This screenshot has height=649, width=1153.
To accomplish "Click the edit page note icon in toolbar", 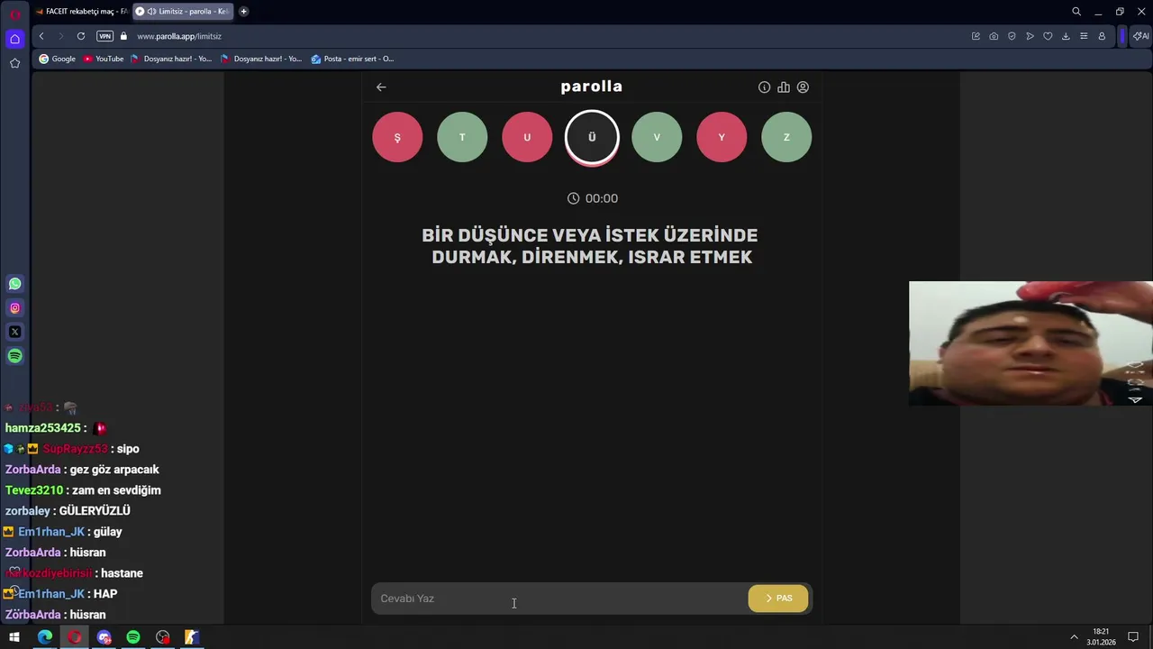I will tap(976, 36).
